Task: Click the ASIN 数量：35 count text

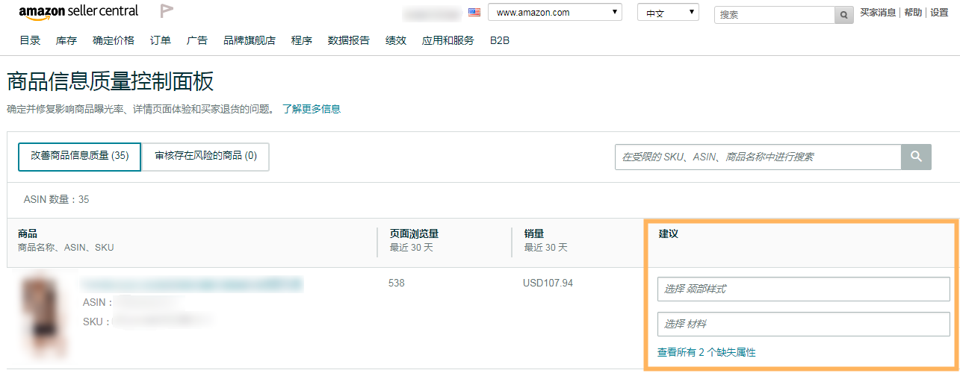Action: point(57,200)
